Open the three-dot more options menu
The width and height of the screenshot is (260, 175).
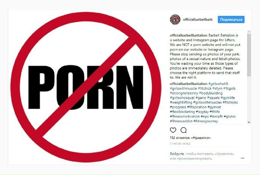click(242, 158)
